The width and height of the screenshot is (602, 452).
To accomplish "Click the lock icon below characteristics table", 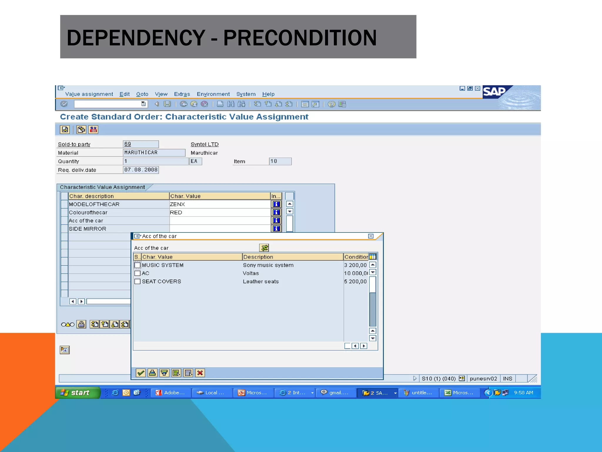I will click(81, 324).
